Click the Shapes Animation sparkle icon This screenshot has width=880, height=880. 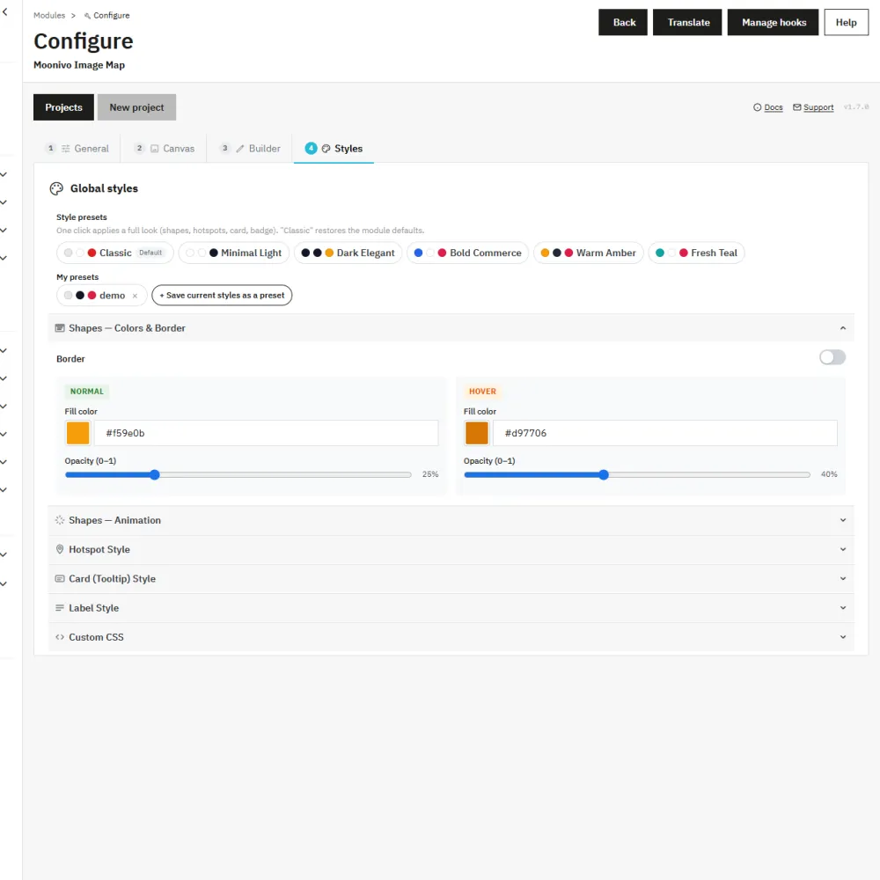[x=60, y=520]
